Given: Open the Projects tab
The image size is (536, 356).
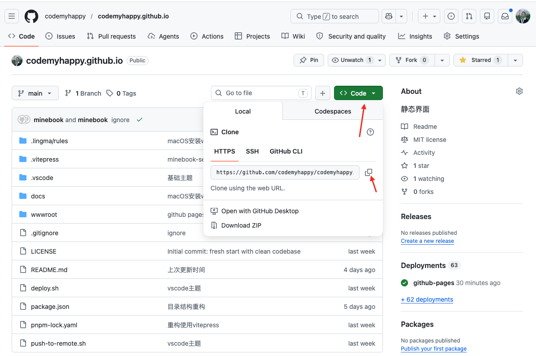Looking at the screenshot, I should click(253, 36).
